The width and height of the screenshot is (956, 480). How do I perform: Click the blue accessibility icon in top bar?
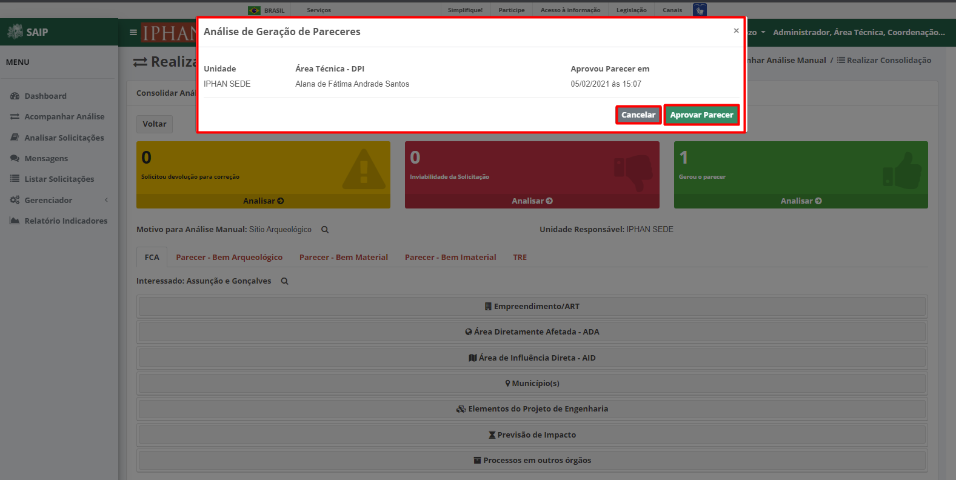pyautogui.click(x=700, y=10)
